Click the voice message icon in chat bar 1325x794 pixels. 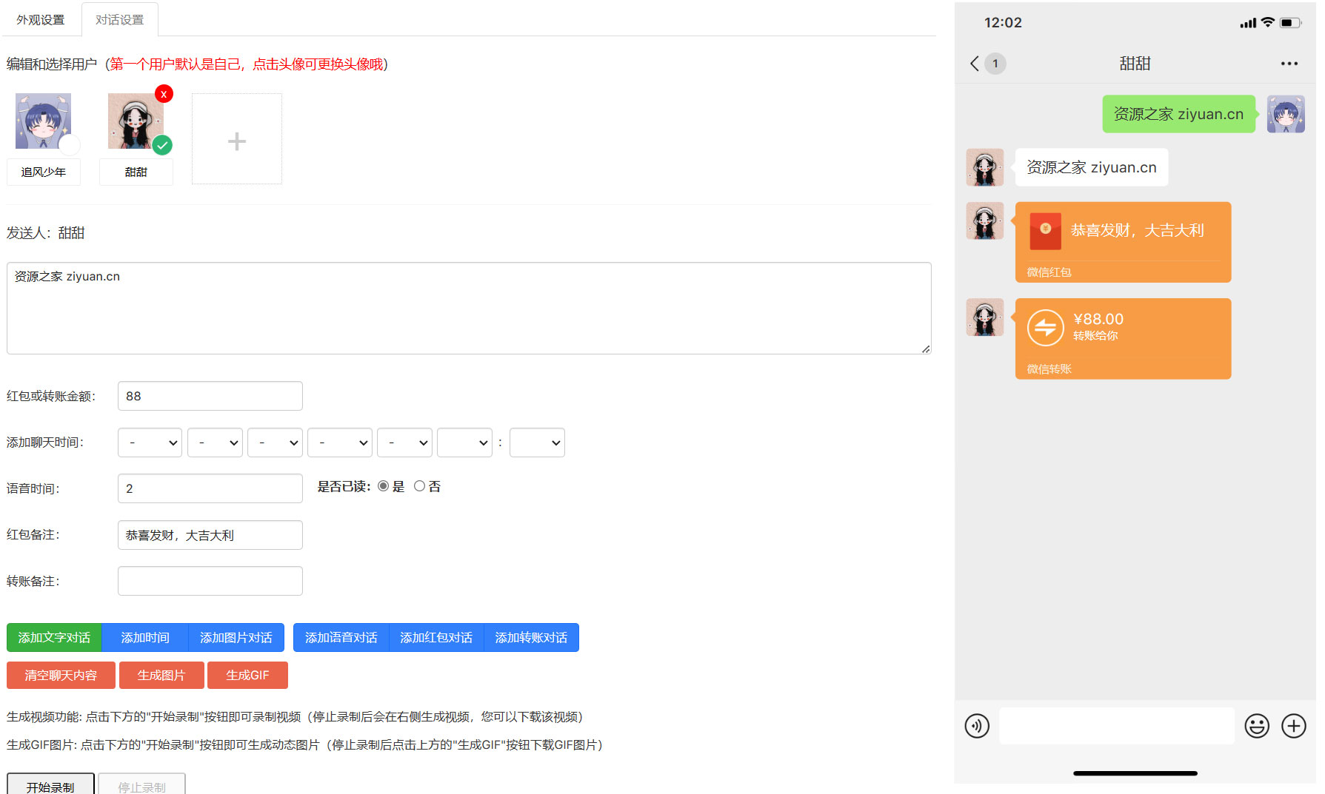tap(977, 726)
